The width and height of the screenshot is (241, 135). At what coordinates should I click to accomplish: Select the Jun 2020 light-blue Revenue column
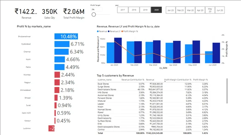click(x=209, y=57)
